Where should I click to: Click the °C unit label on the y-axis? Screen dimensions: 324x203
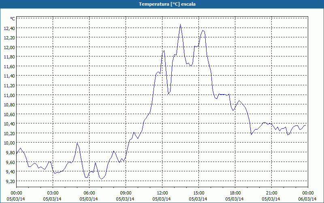point(13,19)
